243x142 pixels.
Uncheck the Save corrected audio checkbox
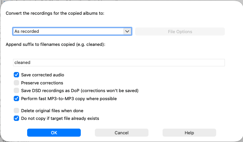(x=16, y=75)
